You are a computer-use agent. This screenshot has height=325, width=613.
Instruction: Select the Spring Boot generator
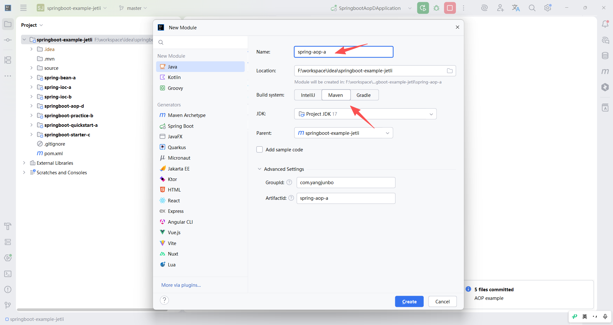coord(201,126)
